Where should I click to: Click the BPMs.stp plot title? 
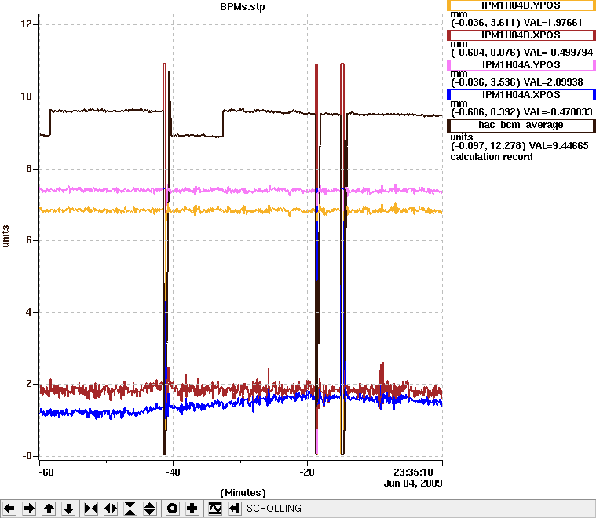tap(243, 7)
